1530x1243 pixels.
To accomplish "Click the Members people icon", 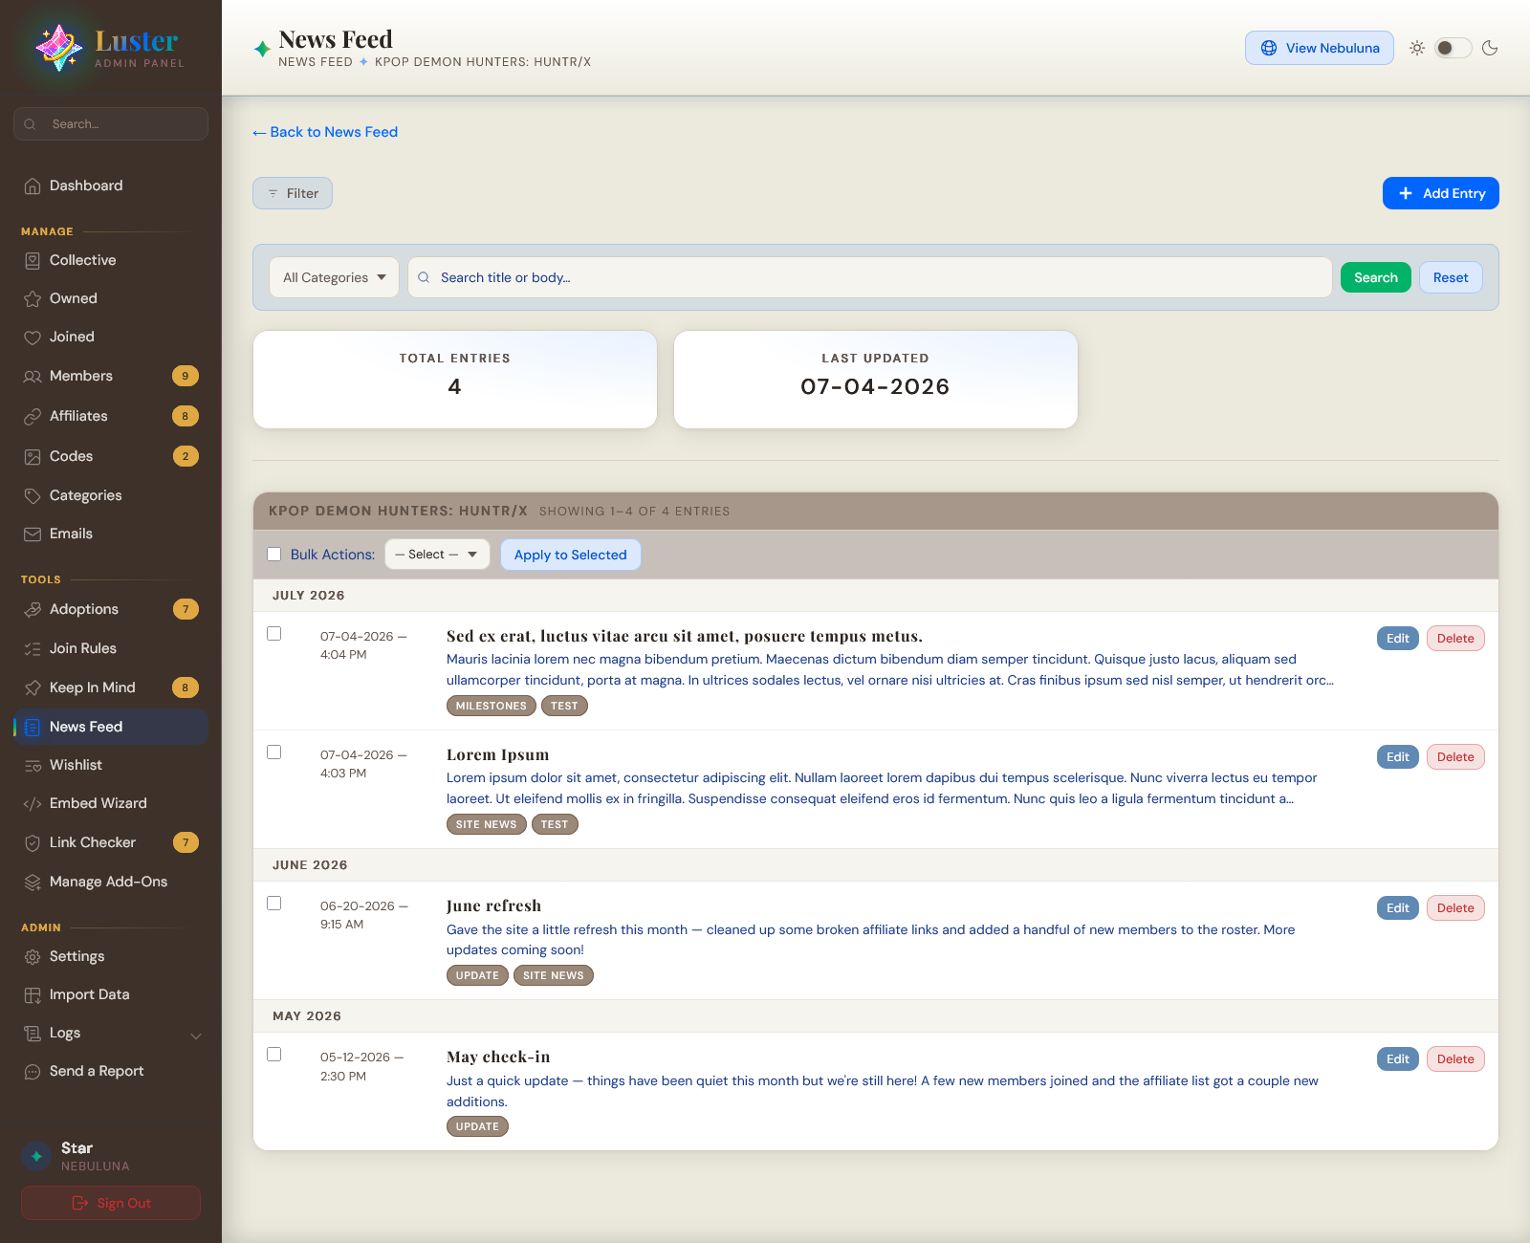I will tap(33, 377).
